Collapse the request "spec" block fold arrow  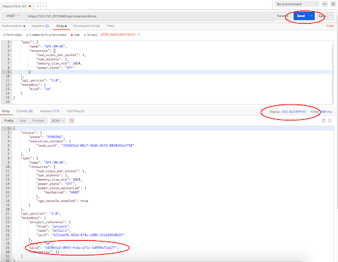(x=11, y=42)
